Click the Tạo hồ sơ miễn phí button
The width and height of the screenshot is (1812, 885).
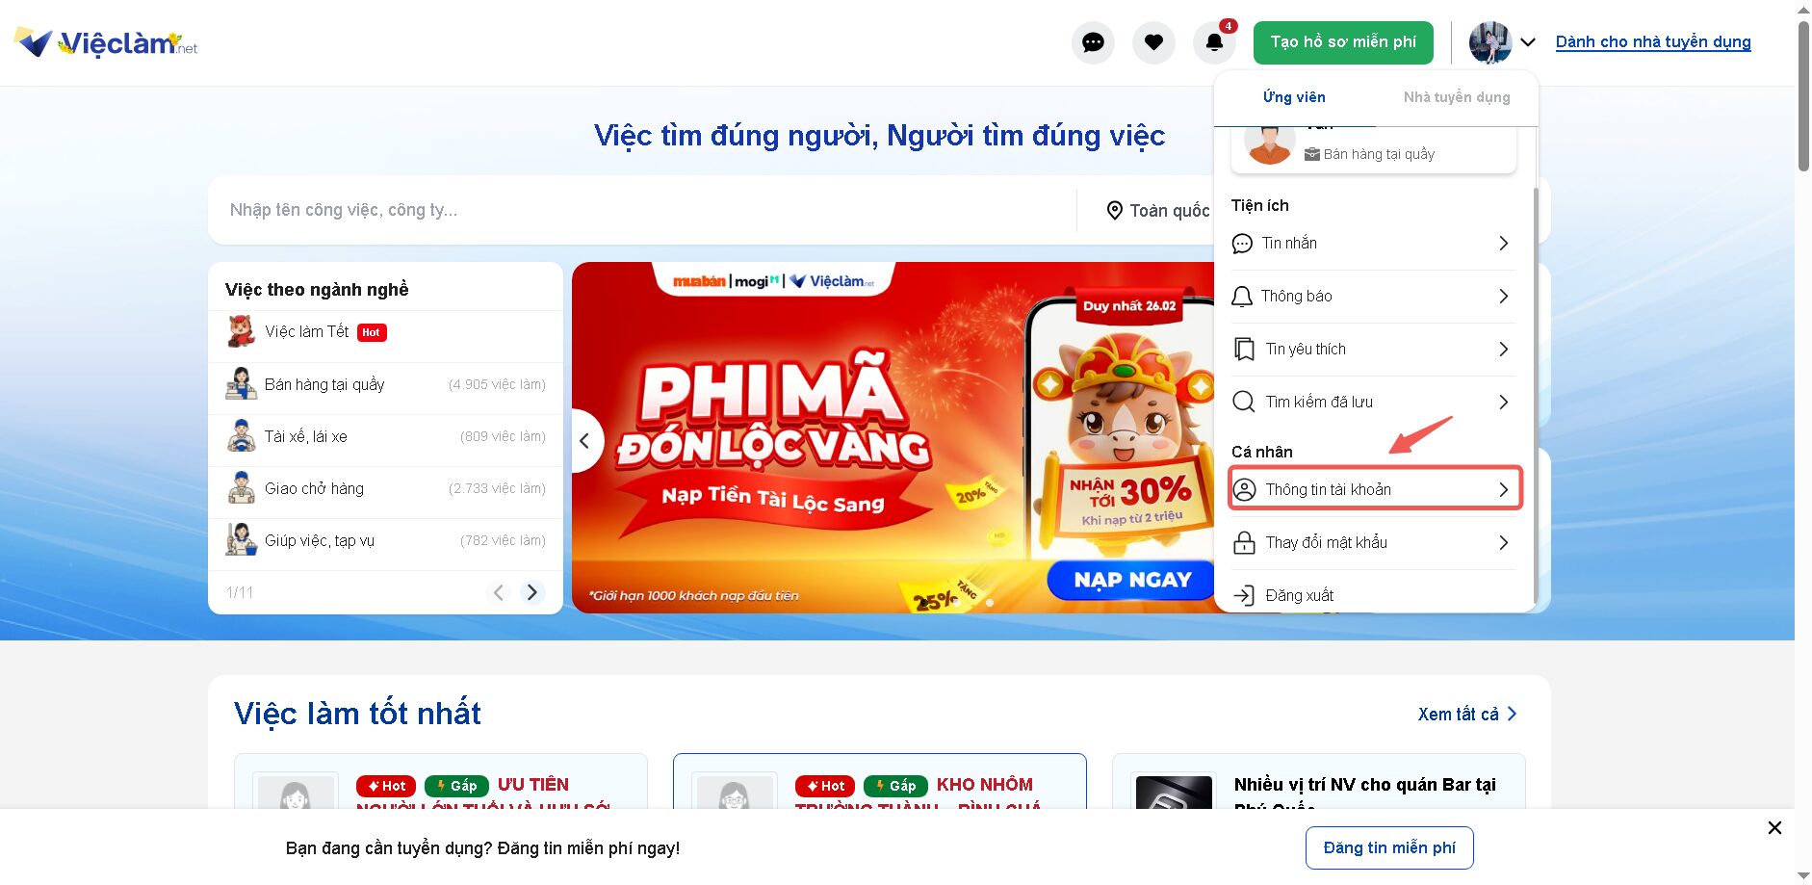point(1343,42)
